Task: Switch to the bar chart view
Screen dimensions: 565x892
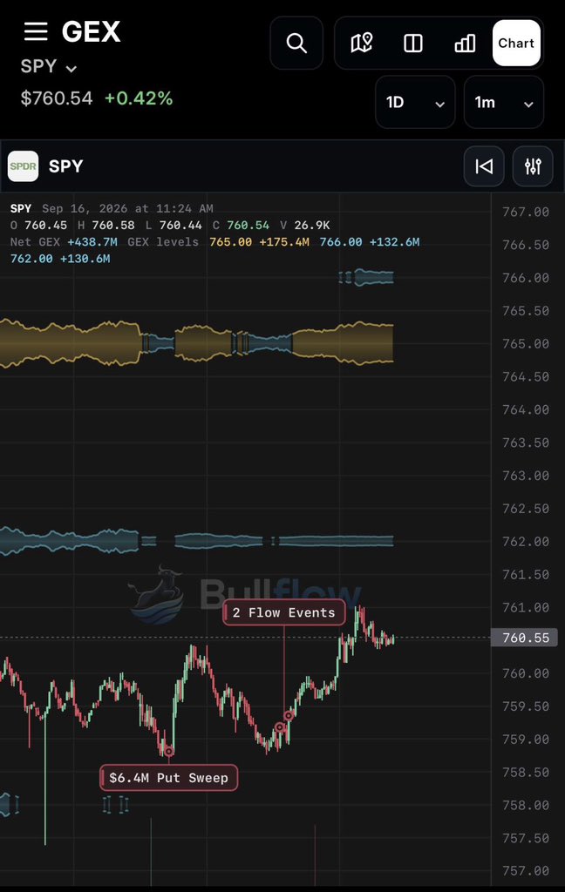Action: pyautogui.click(x=465, y=44)
